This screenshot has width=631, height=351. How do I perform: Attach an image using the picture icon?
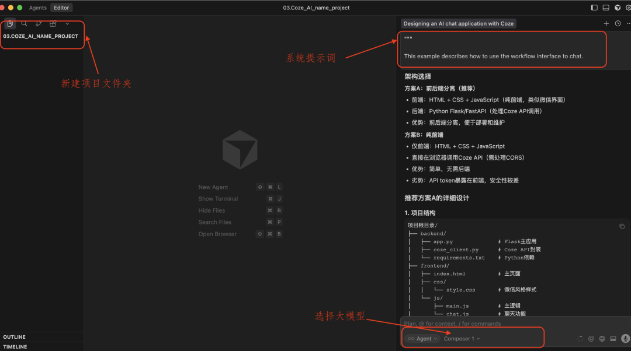[x=613, y=339]
